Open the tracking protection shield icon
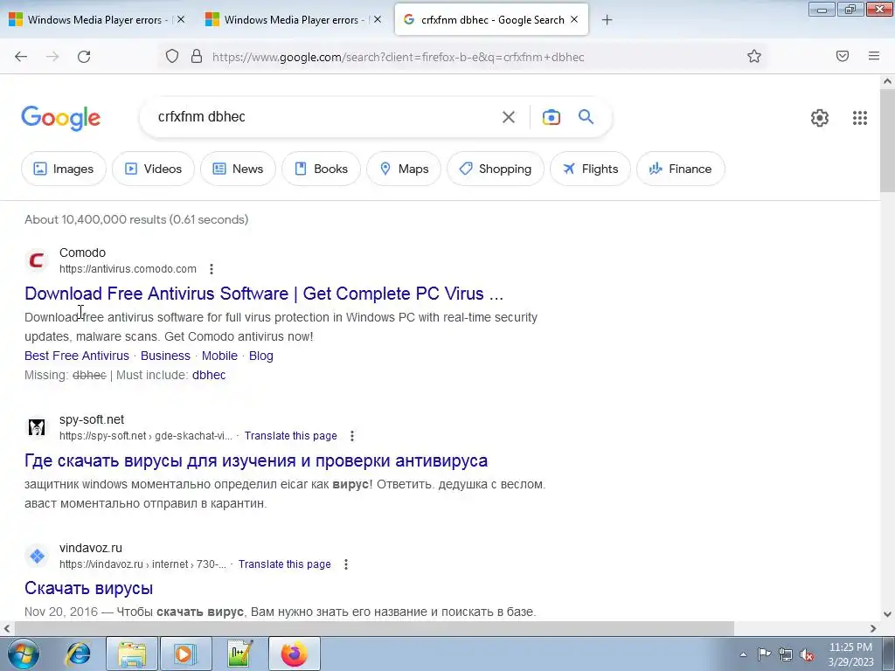Image resolution: width=895 pixels, height=671 pixels. click(172, 56)
